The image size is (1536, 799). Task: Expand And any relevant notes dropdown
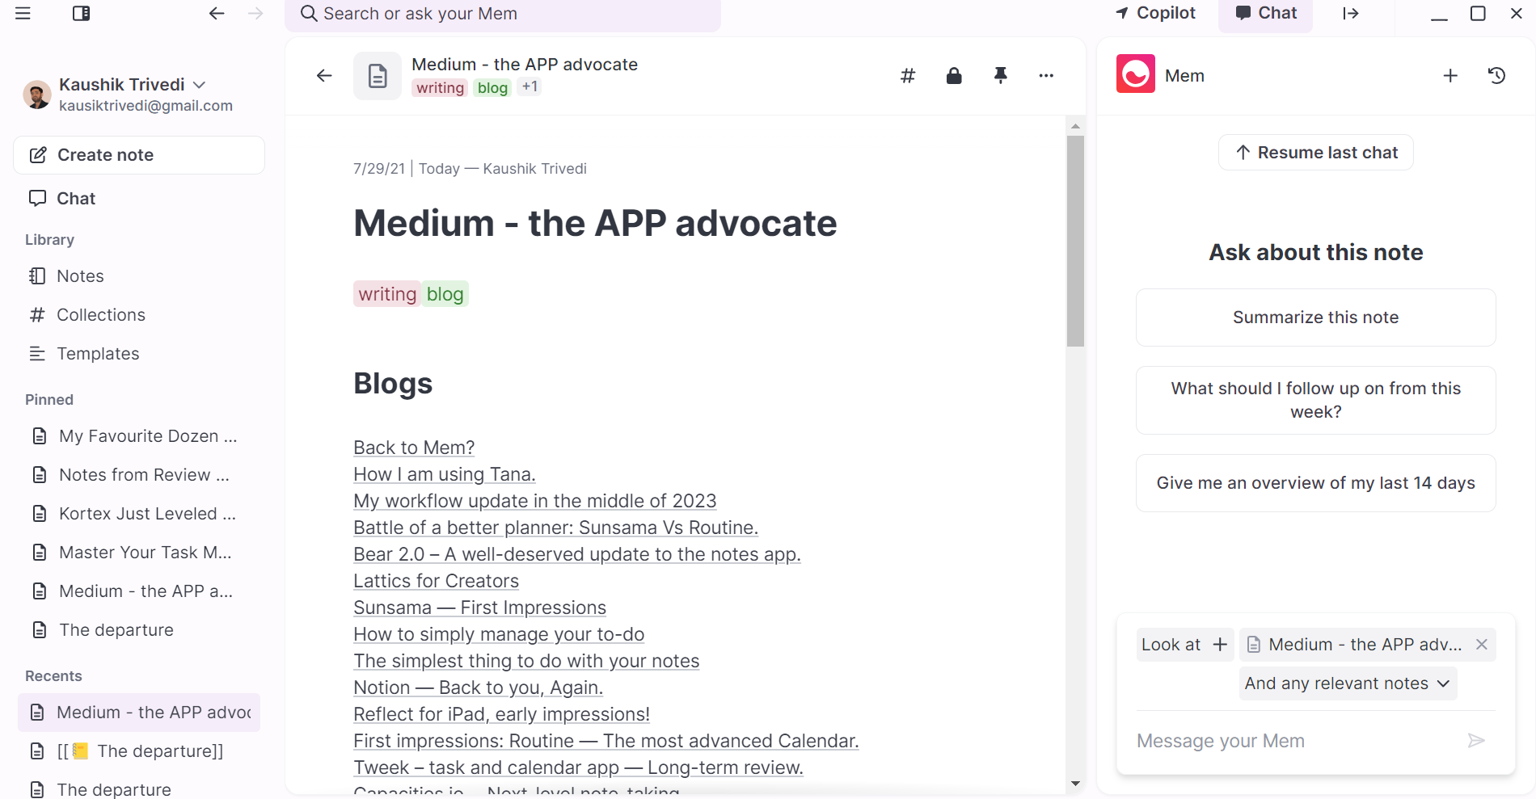1348,683
